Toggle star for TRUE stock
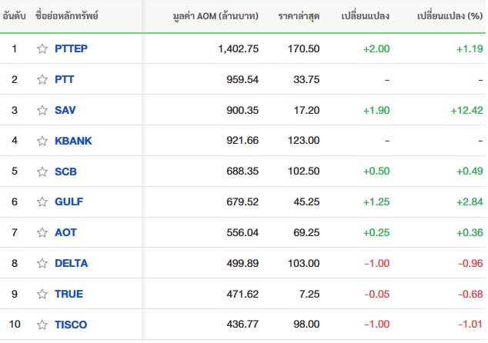 (42, 294)
